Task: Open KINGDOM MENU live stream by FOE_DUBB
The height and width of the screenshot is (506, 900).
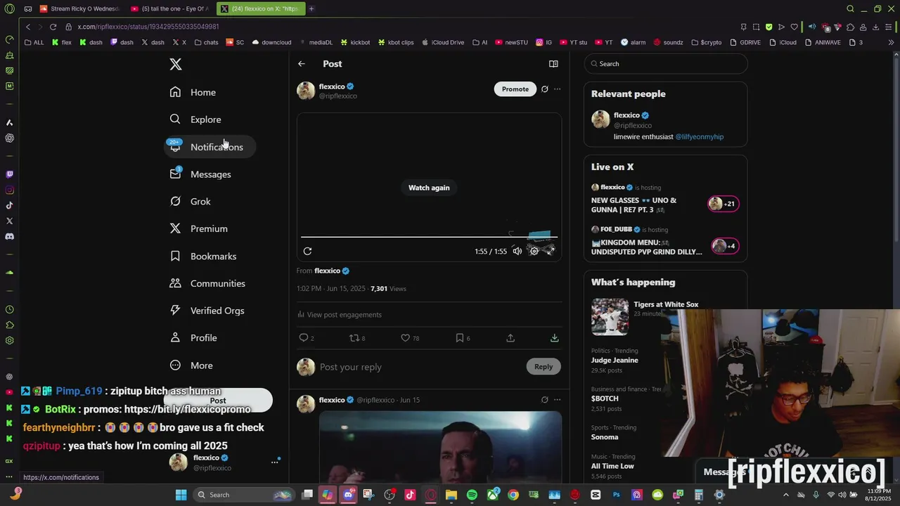Action: (x=665, y=241)
